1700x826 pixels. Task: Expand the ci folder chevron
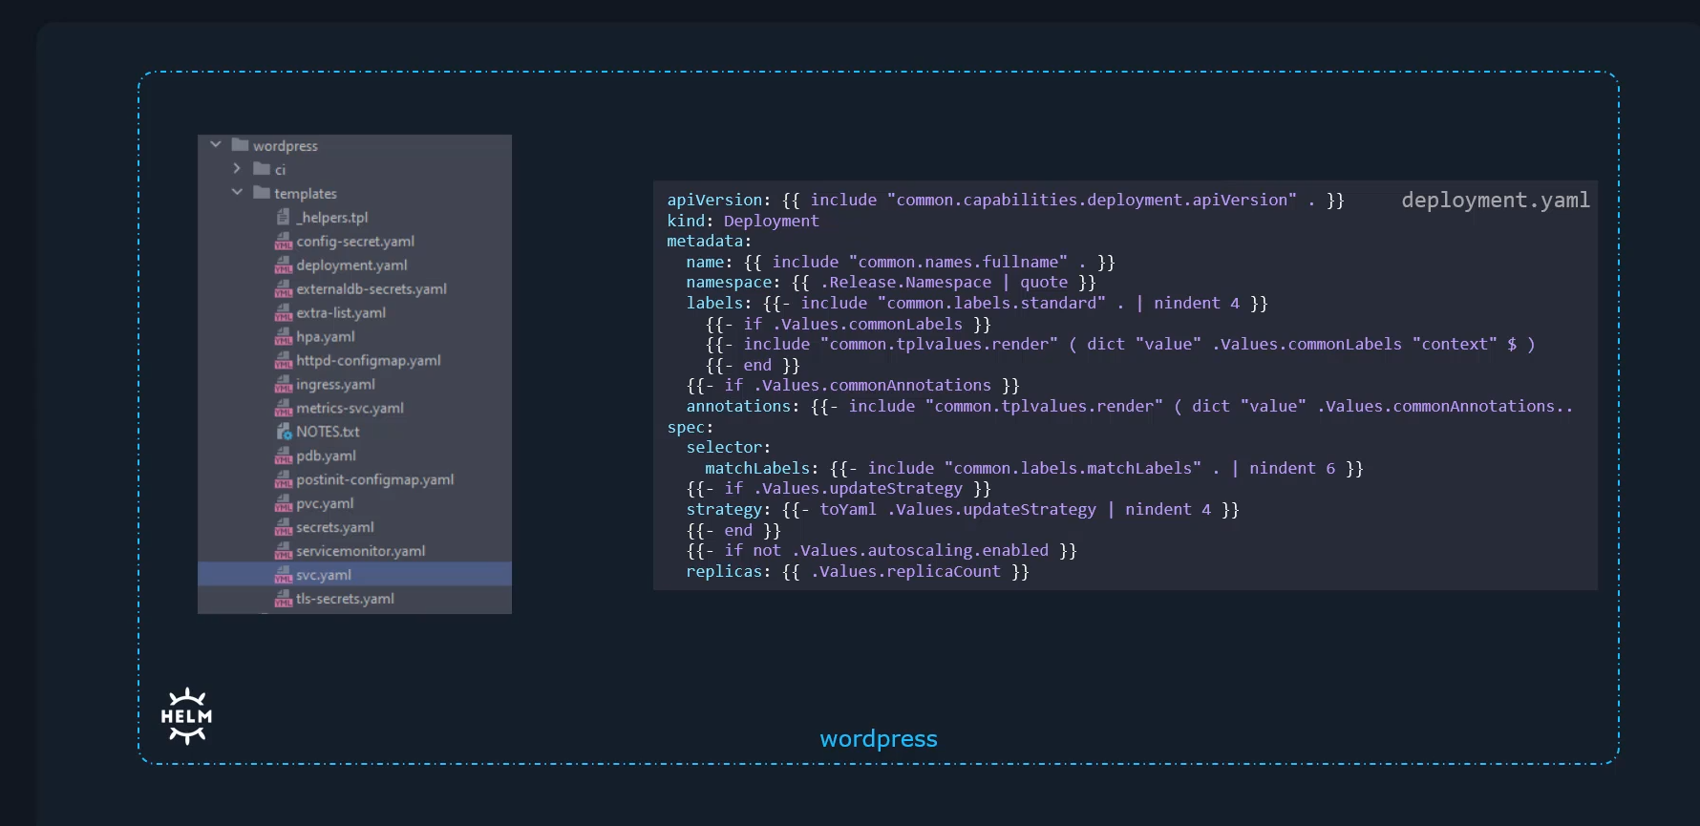pos(237,169)
